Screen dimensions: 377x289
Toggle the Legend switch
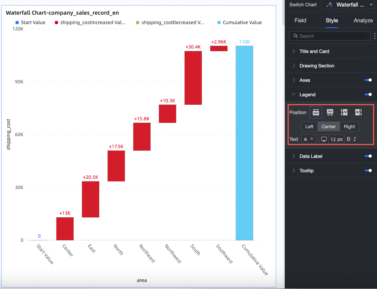click(x=368, y=94)
